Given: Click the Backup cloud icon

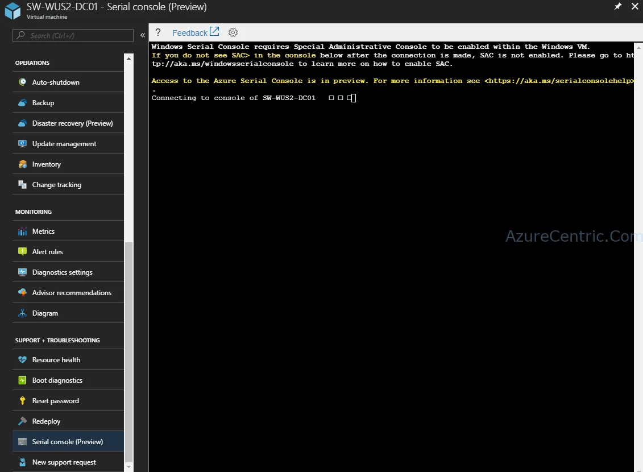Looking at the screenshot, I should [x=23, y=102].
